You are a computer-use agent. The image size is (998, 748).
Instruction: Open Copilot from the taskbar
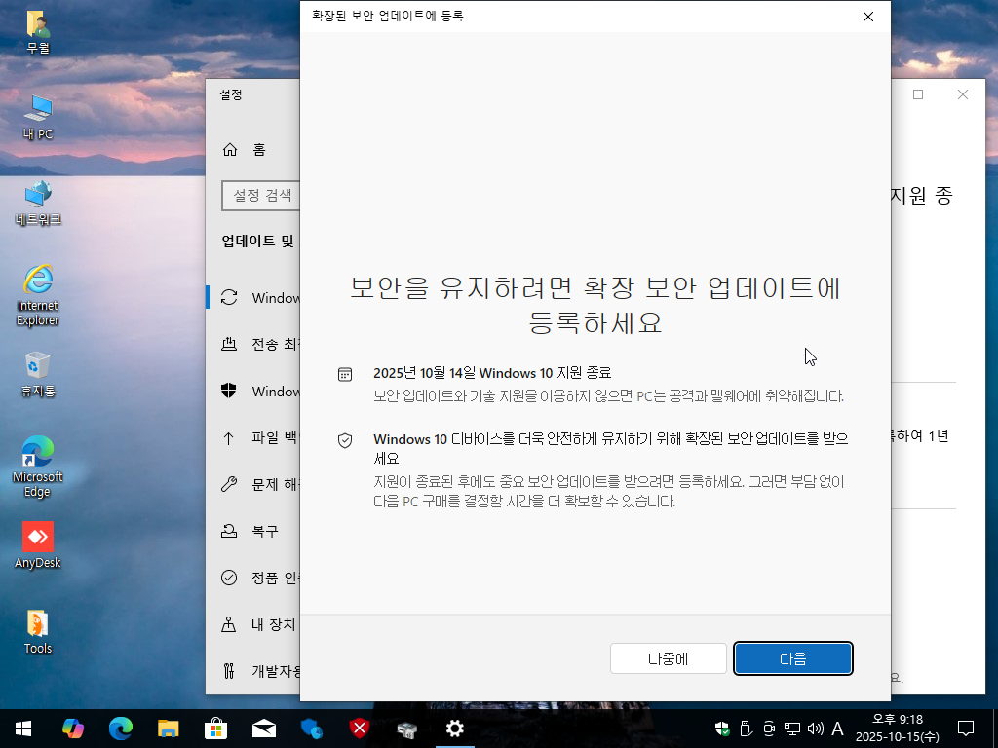(72, 729)
